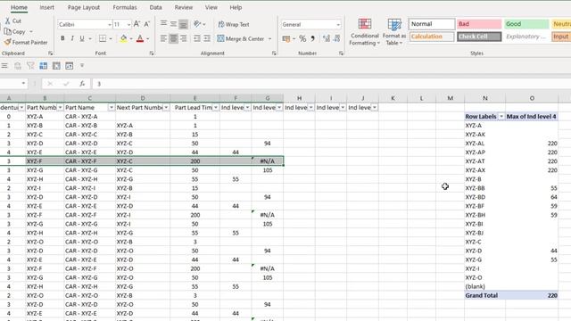The width and height of the screenshot is (571, 321).
Task: Click Merge & Center
Action: [241, 38]
